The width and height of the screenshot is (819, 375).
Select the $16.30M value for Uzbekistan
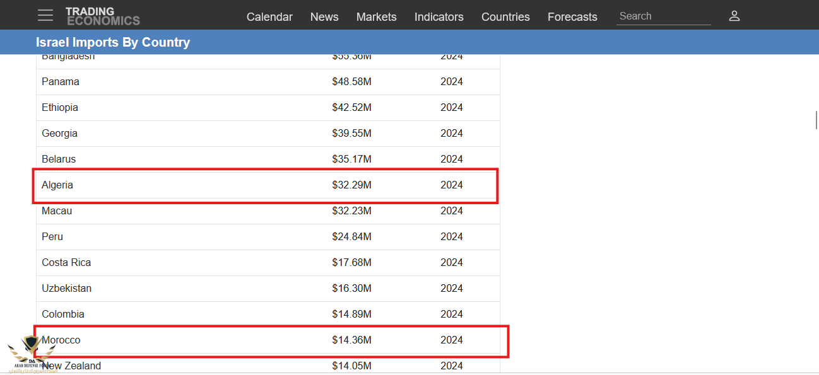(x=352, y=289)
